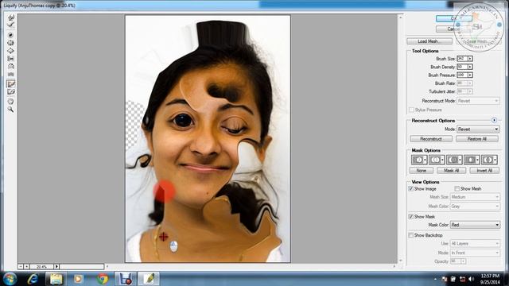Screen dimensions: 509x286
Task: Select the Push Left tool
Action: pyautogui.click(x=10, y=58)
